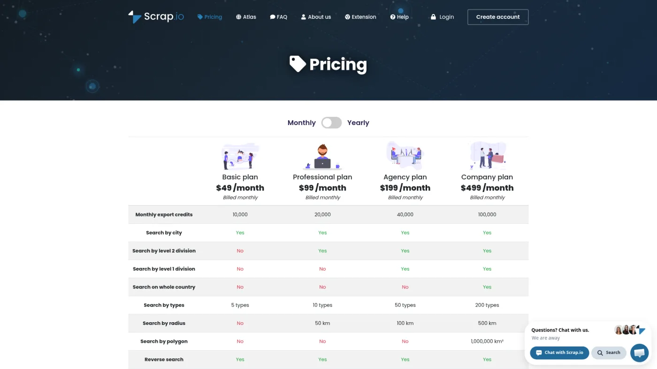Click the Create account button
Viewport: 657px width, 369px height.
pyautogui.click(x=498, y=17)
